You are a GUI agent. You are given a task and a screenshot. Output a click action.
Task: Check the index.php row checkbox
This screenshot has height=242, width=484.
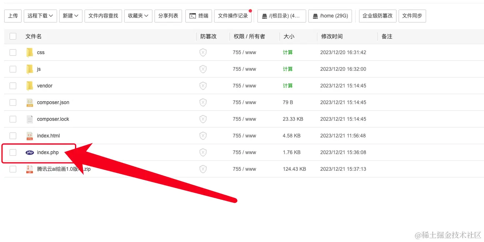[13, 152]
